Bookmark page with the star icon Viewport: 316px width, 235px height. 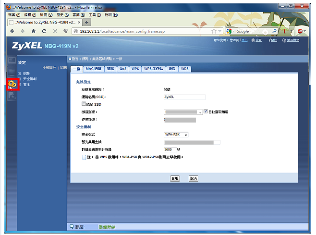click(214, 31)
